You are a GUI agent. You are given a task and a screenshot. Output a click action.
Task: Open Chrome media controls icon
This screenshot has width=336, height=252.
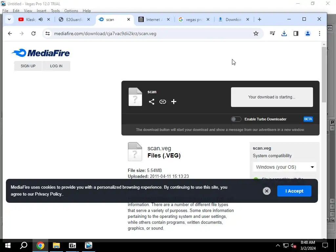(x=272, y=33)
